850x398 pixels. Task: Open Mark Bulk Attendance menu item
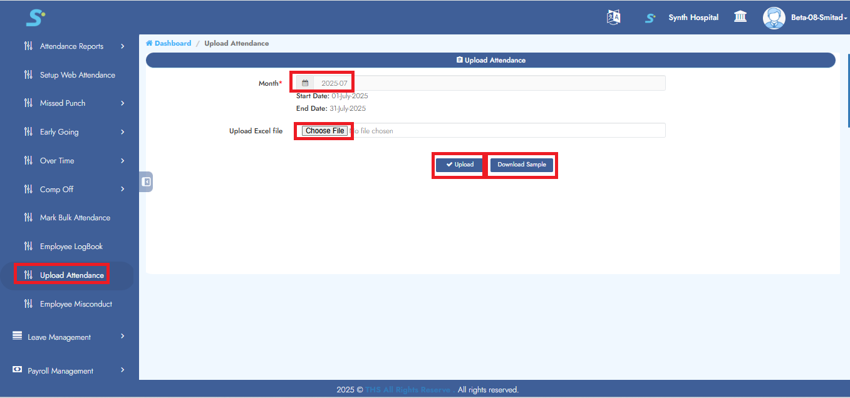pyautogui.click(x=75, y=218)
